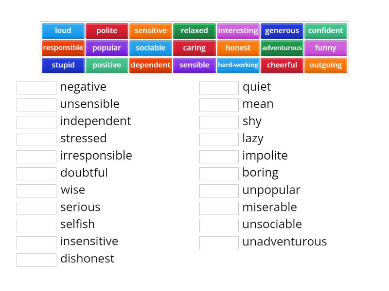389x291 pixels.
Task: Click the answer box next to 'negative'
Action: [36, 87]
